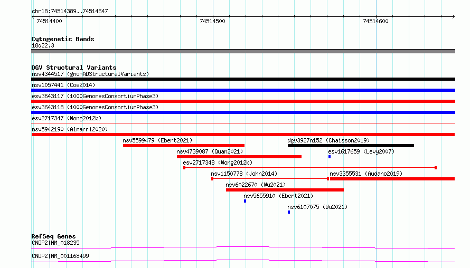Select the gray 18q22.3 cytogenetic band bar
Screen dimensions: 470x268
pos(243,51)
